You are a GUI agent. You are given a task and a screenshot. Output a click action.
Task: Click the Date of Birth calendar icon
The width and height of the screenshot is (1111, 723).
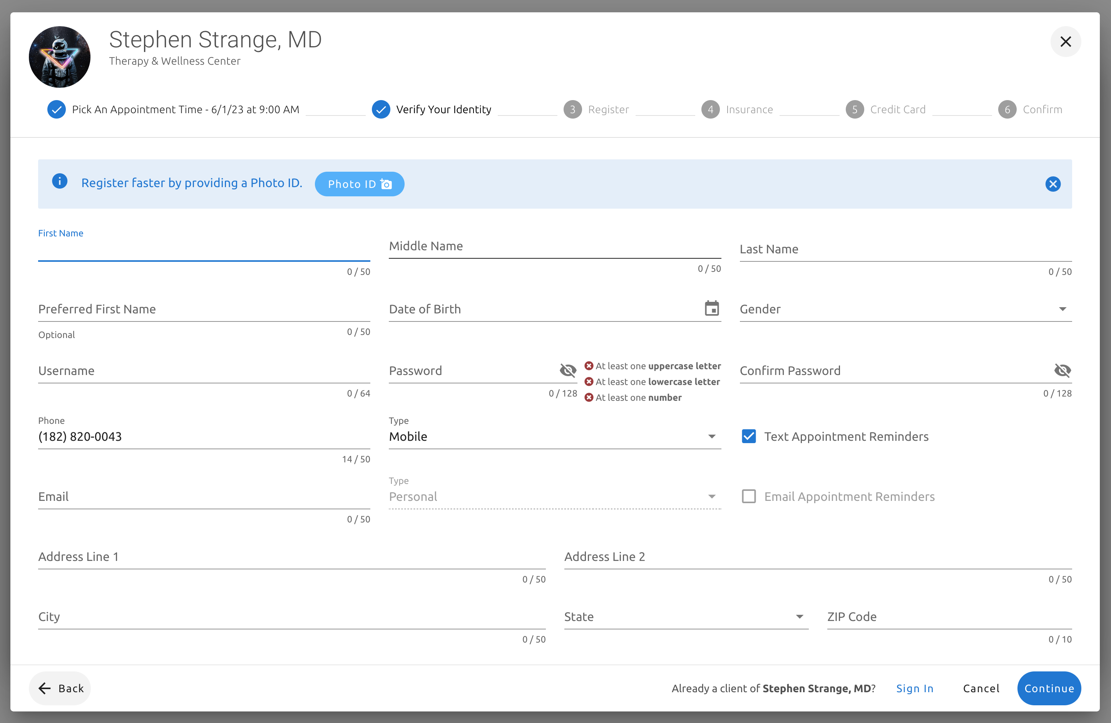tap(711, 308)
